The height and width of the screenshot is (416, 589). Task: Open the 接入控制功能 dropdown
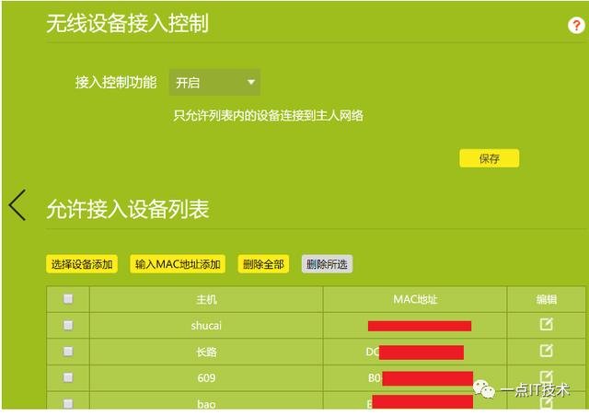[214, 82]
